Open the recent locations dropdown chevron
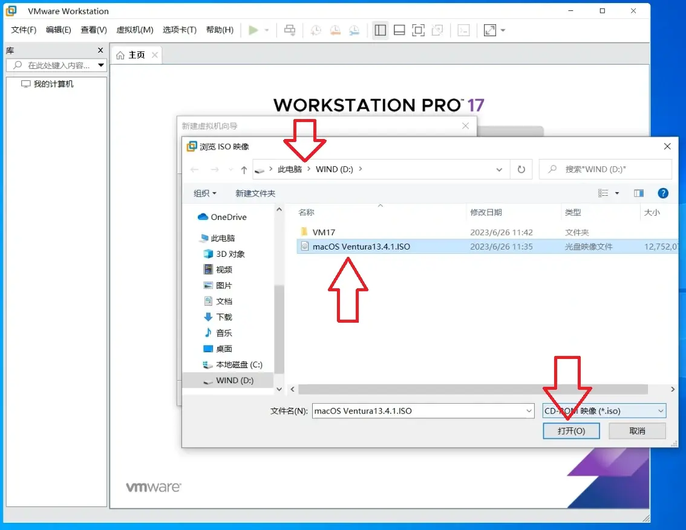 click(230, 170)
